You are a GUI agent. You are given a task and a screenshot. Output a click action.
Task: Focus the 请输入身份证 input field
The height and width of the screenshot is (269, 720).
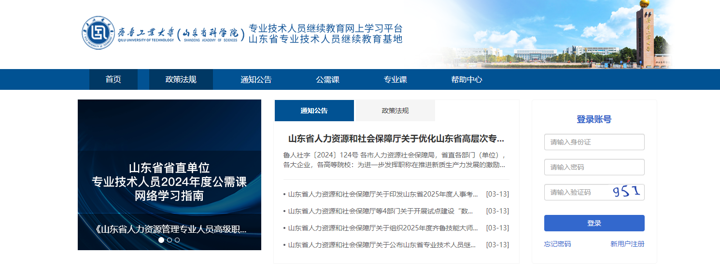[594, 142]
